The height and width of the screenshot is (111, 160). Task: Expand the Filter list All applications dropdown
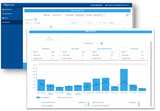pos(59,15)
